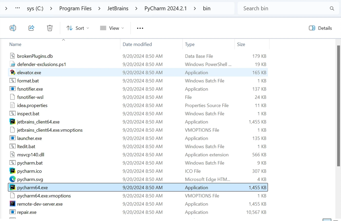
Task: Click the jetbrains_client64.exe.vmoptions file icon
Action: click(12, 130)
